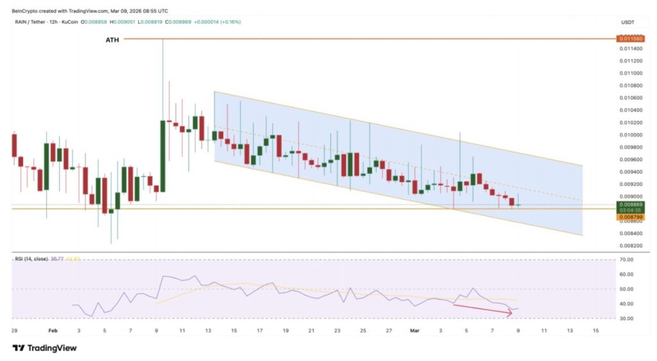Click the Feb label on date axis
Image resolution: width=657 pixels, height=361 pixels.
[53, 331]
